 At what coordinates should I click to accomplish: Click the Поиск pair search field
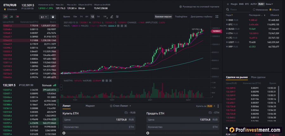click(238, 9)
